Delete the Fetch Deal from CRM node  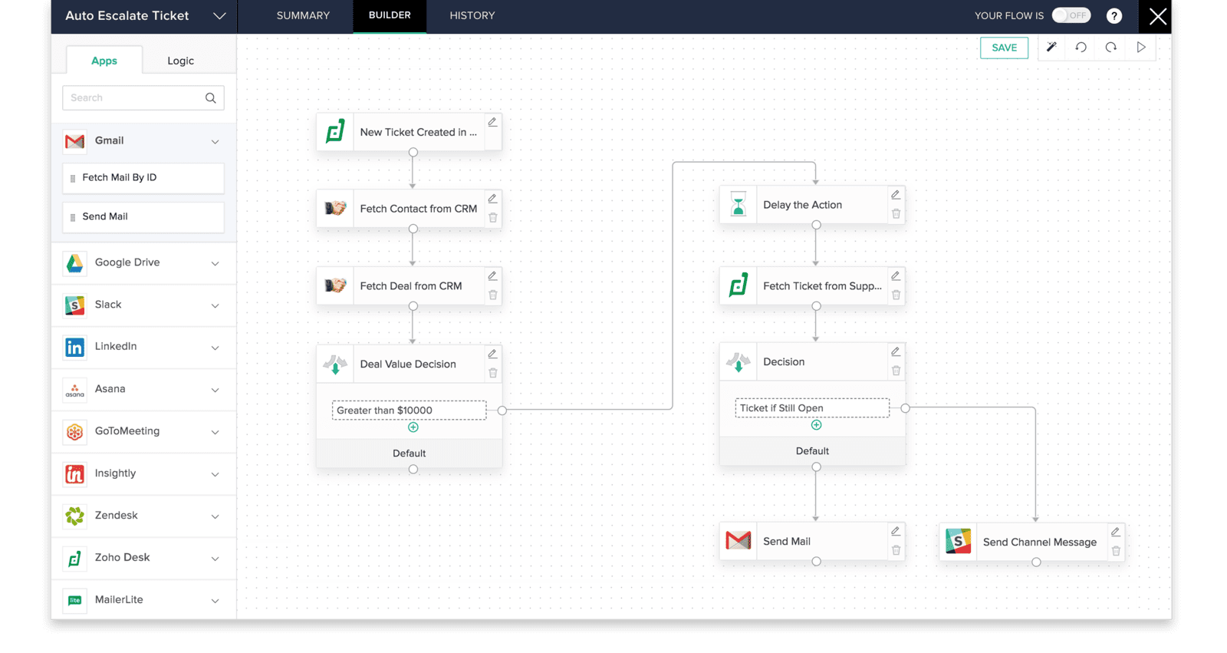[493, 295]
